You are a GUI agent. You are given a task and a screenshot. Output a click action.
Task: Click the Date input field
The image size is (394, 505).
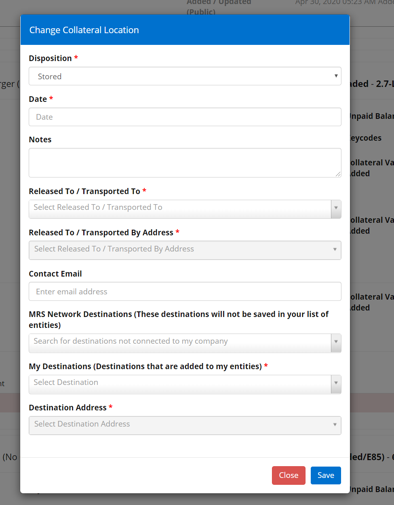(x=185, y=117)
